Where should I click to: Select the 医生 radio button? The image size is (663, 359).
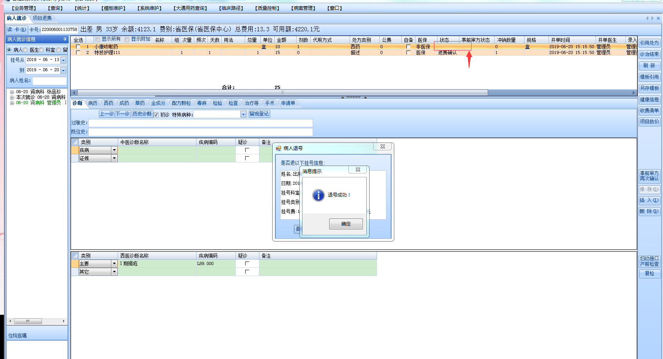(25, 50)
